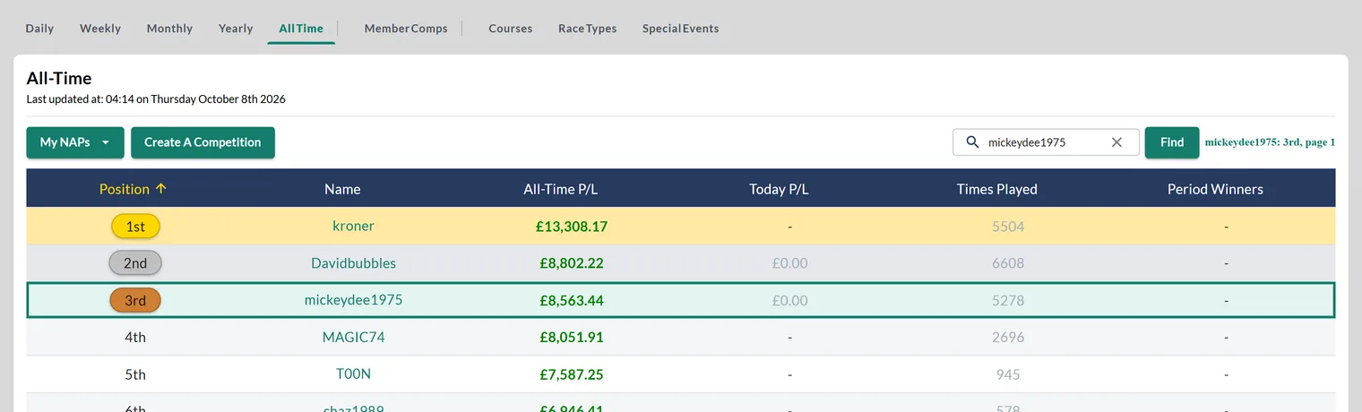
Task: Click the £8,802.22 profit value
Action: [x=572, y=263]
